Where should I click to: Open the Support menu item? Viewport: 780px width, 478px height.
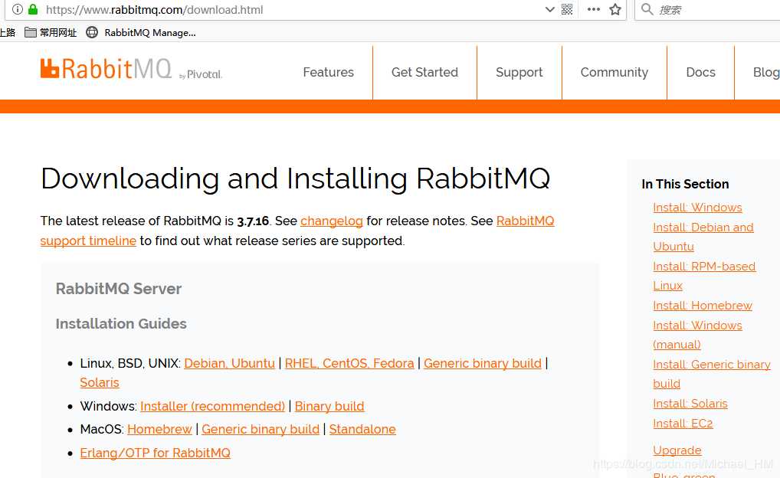[519, 73]
